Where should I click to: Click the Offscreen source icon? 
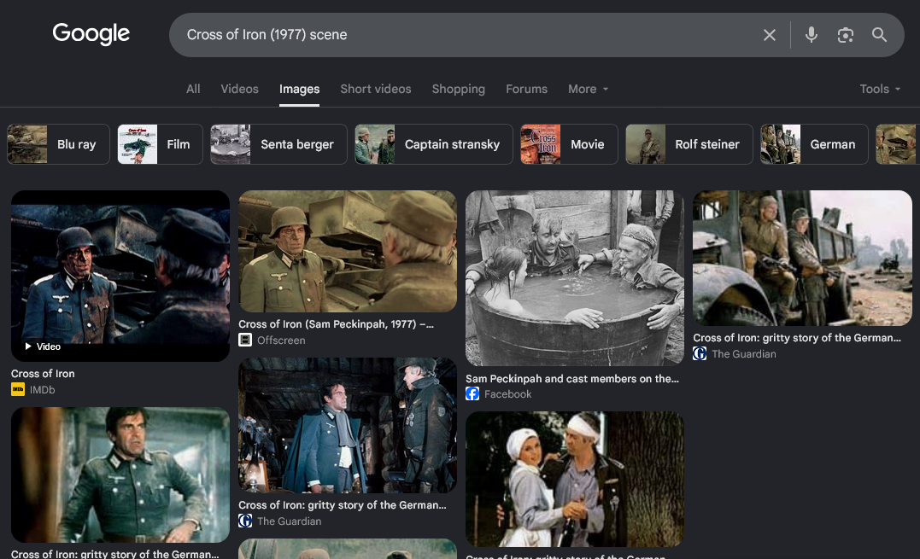pyautogui.click(x=245, y=340)
